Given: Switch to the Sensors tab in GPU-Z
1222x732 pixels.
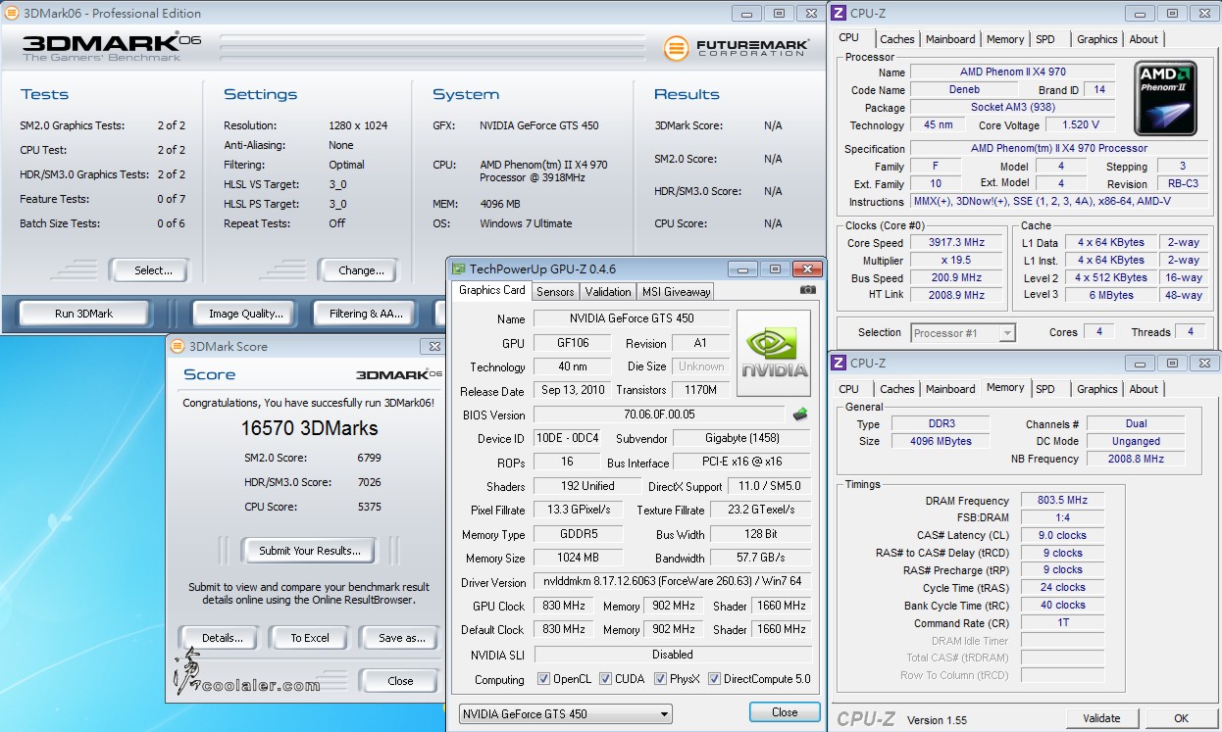Looking at the screenshot, I should coord(555,291).
